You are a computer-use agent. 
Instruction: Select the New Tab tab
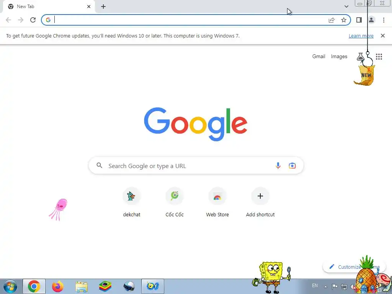(49, 7)
